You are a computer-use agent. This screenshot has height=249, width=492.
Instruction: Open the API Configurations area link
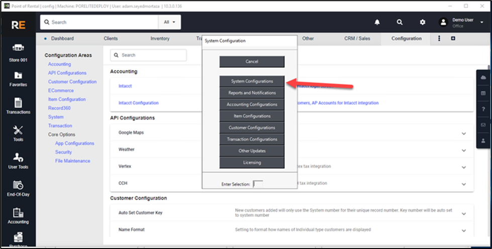(67, 73)
